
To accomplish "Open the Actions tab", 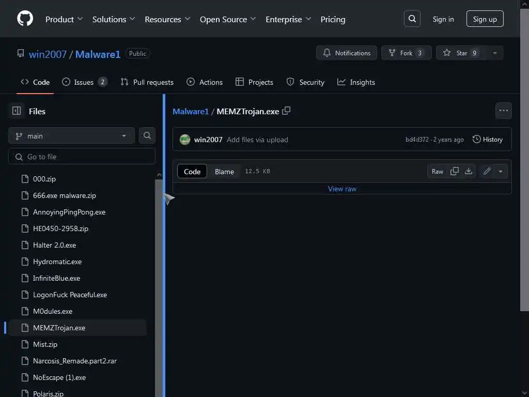I will [x=205, y=82].
